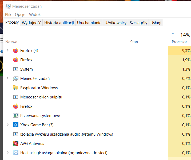Image resolution: width=191 pixels, height=160 pixels.
Task: Expand the Xbox Game Bar (3) group
Action: (7, 125)
